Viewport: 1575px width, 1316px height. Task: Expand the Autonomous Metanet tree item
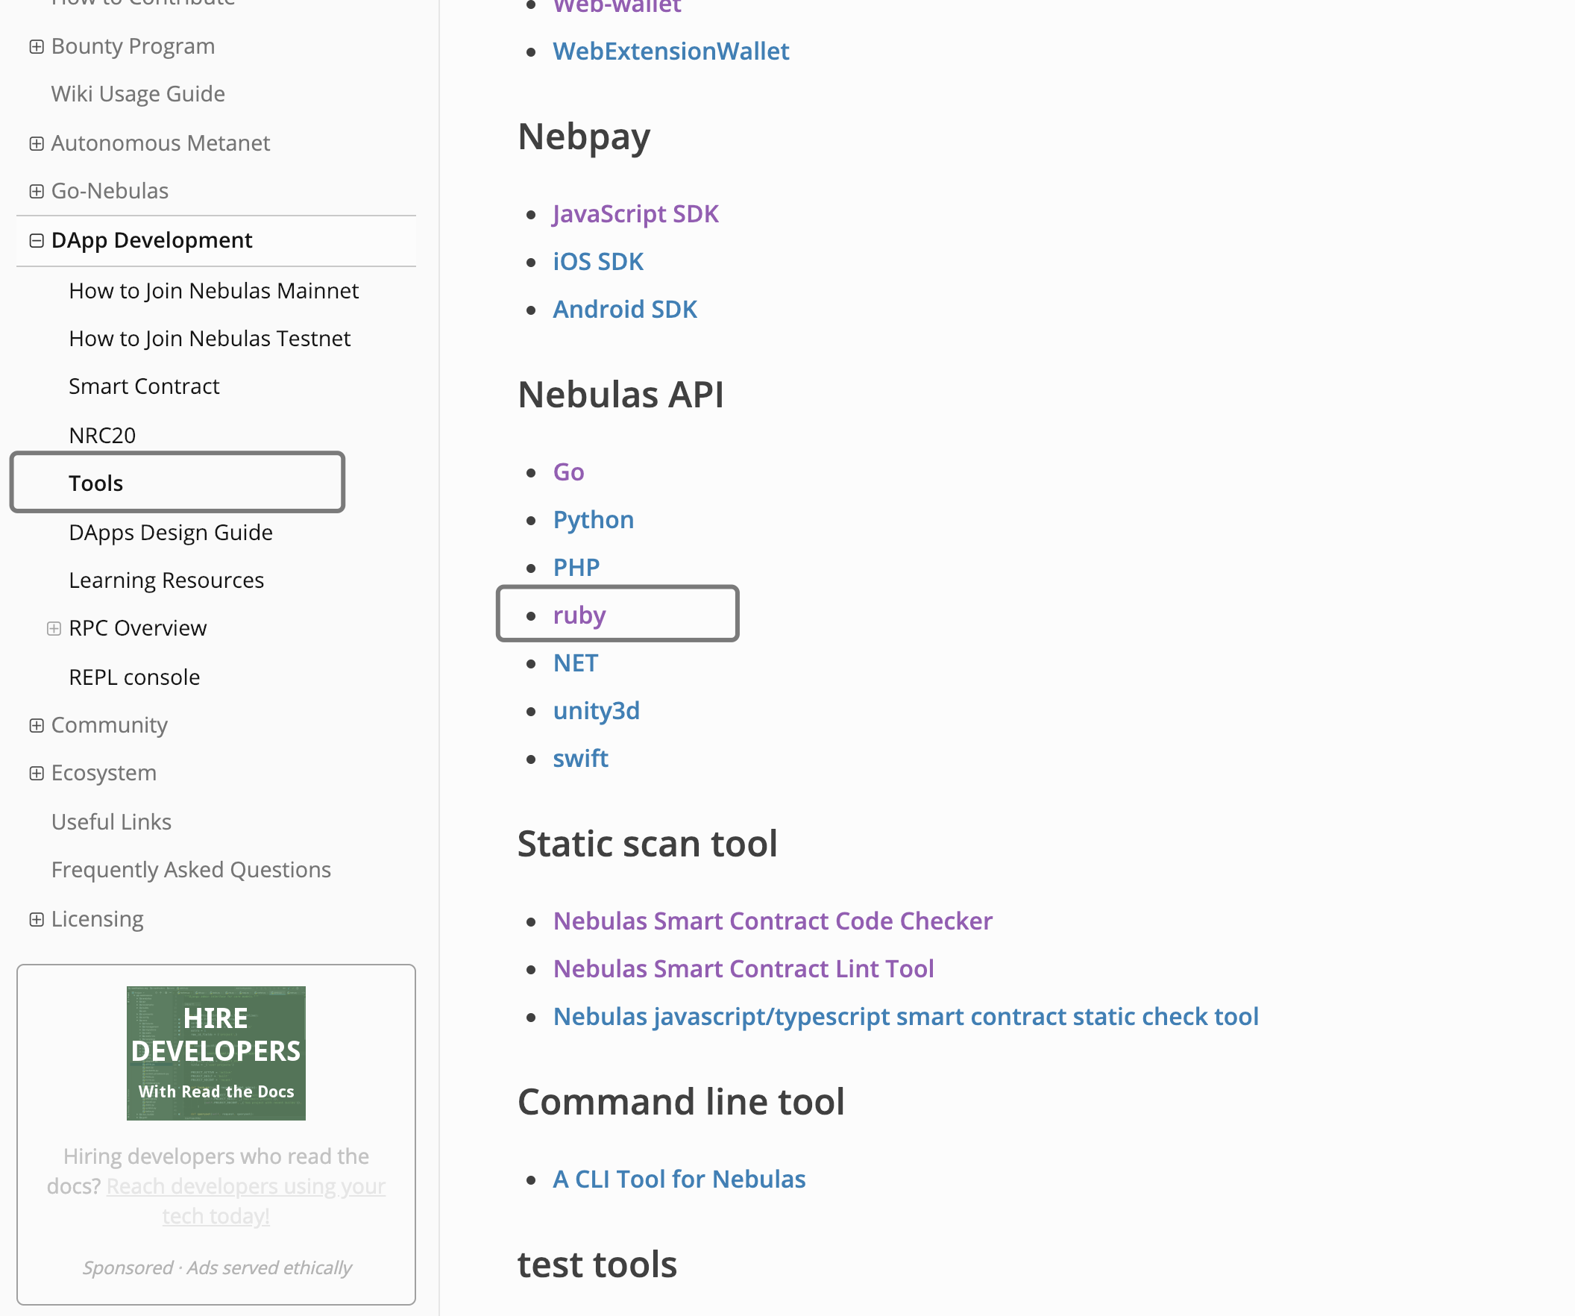(37, 142)
